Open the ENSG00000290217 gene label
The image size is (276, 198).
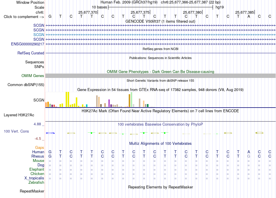click(x=28, y=44)
